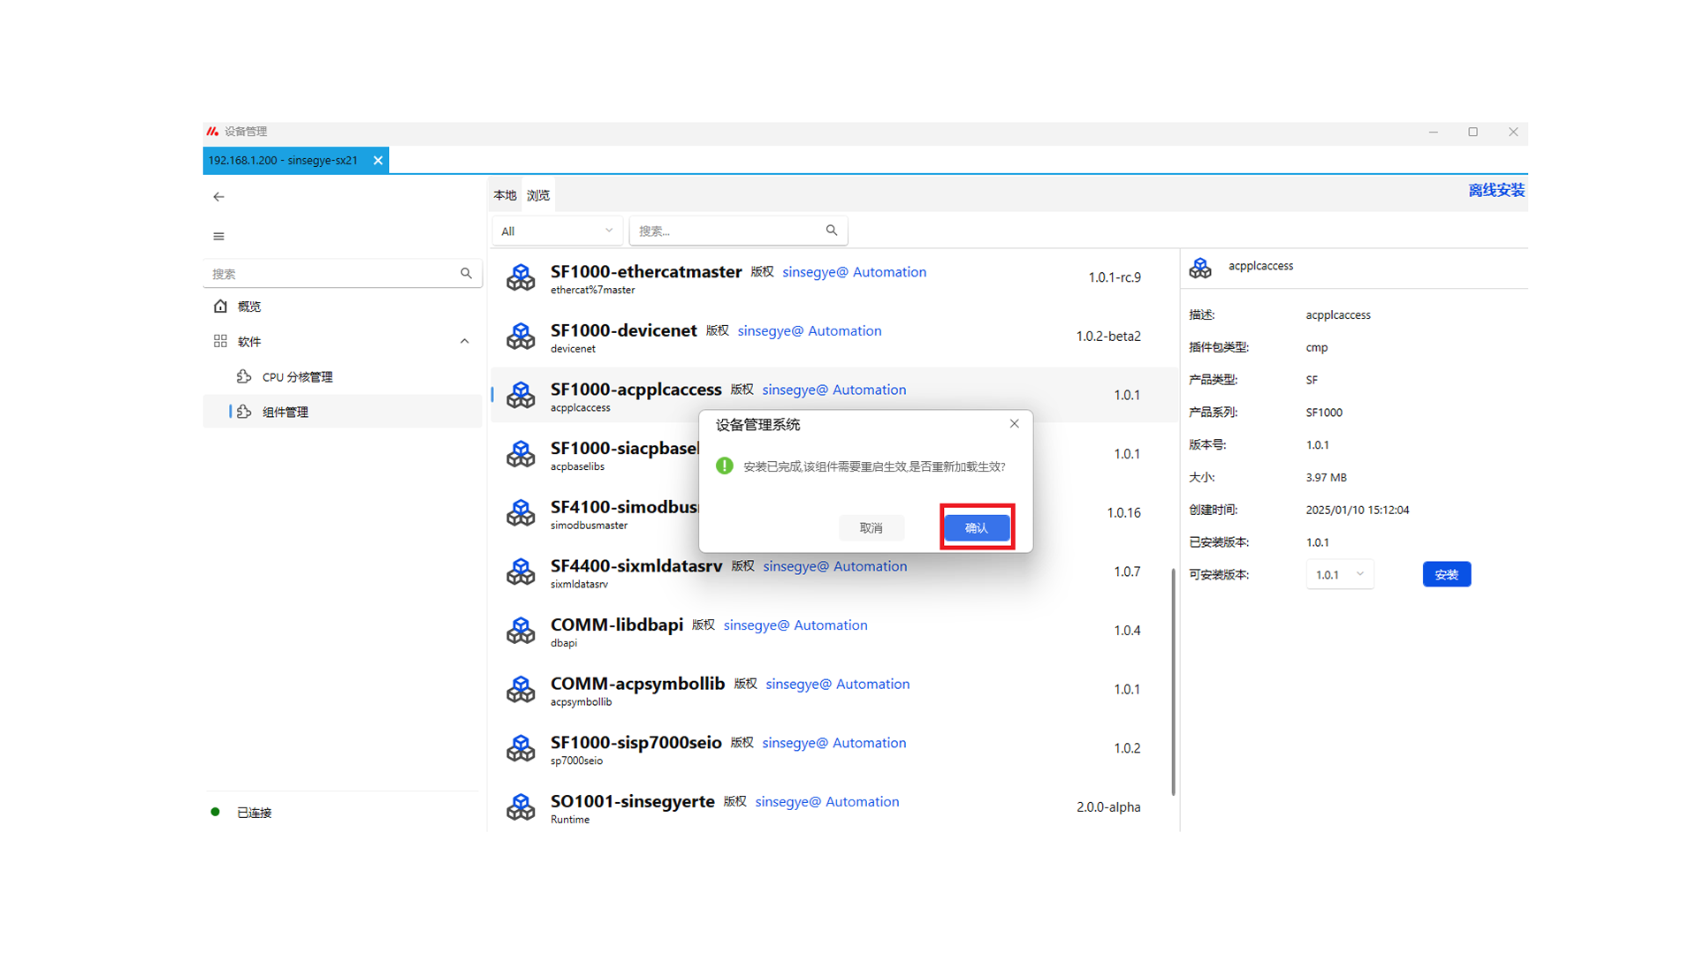Screen dimensions: 1697x954
Task: Click the 取消 button in dialog
Action: point(871,527)
